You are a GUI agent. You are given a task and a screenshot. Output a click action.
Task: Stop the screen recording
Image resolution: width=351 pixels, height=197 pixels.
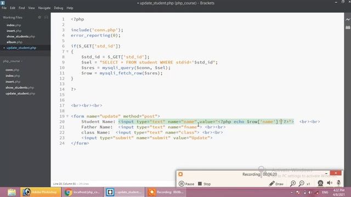point(205,184)
